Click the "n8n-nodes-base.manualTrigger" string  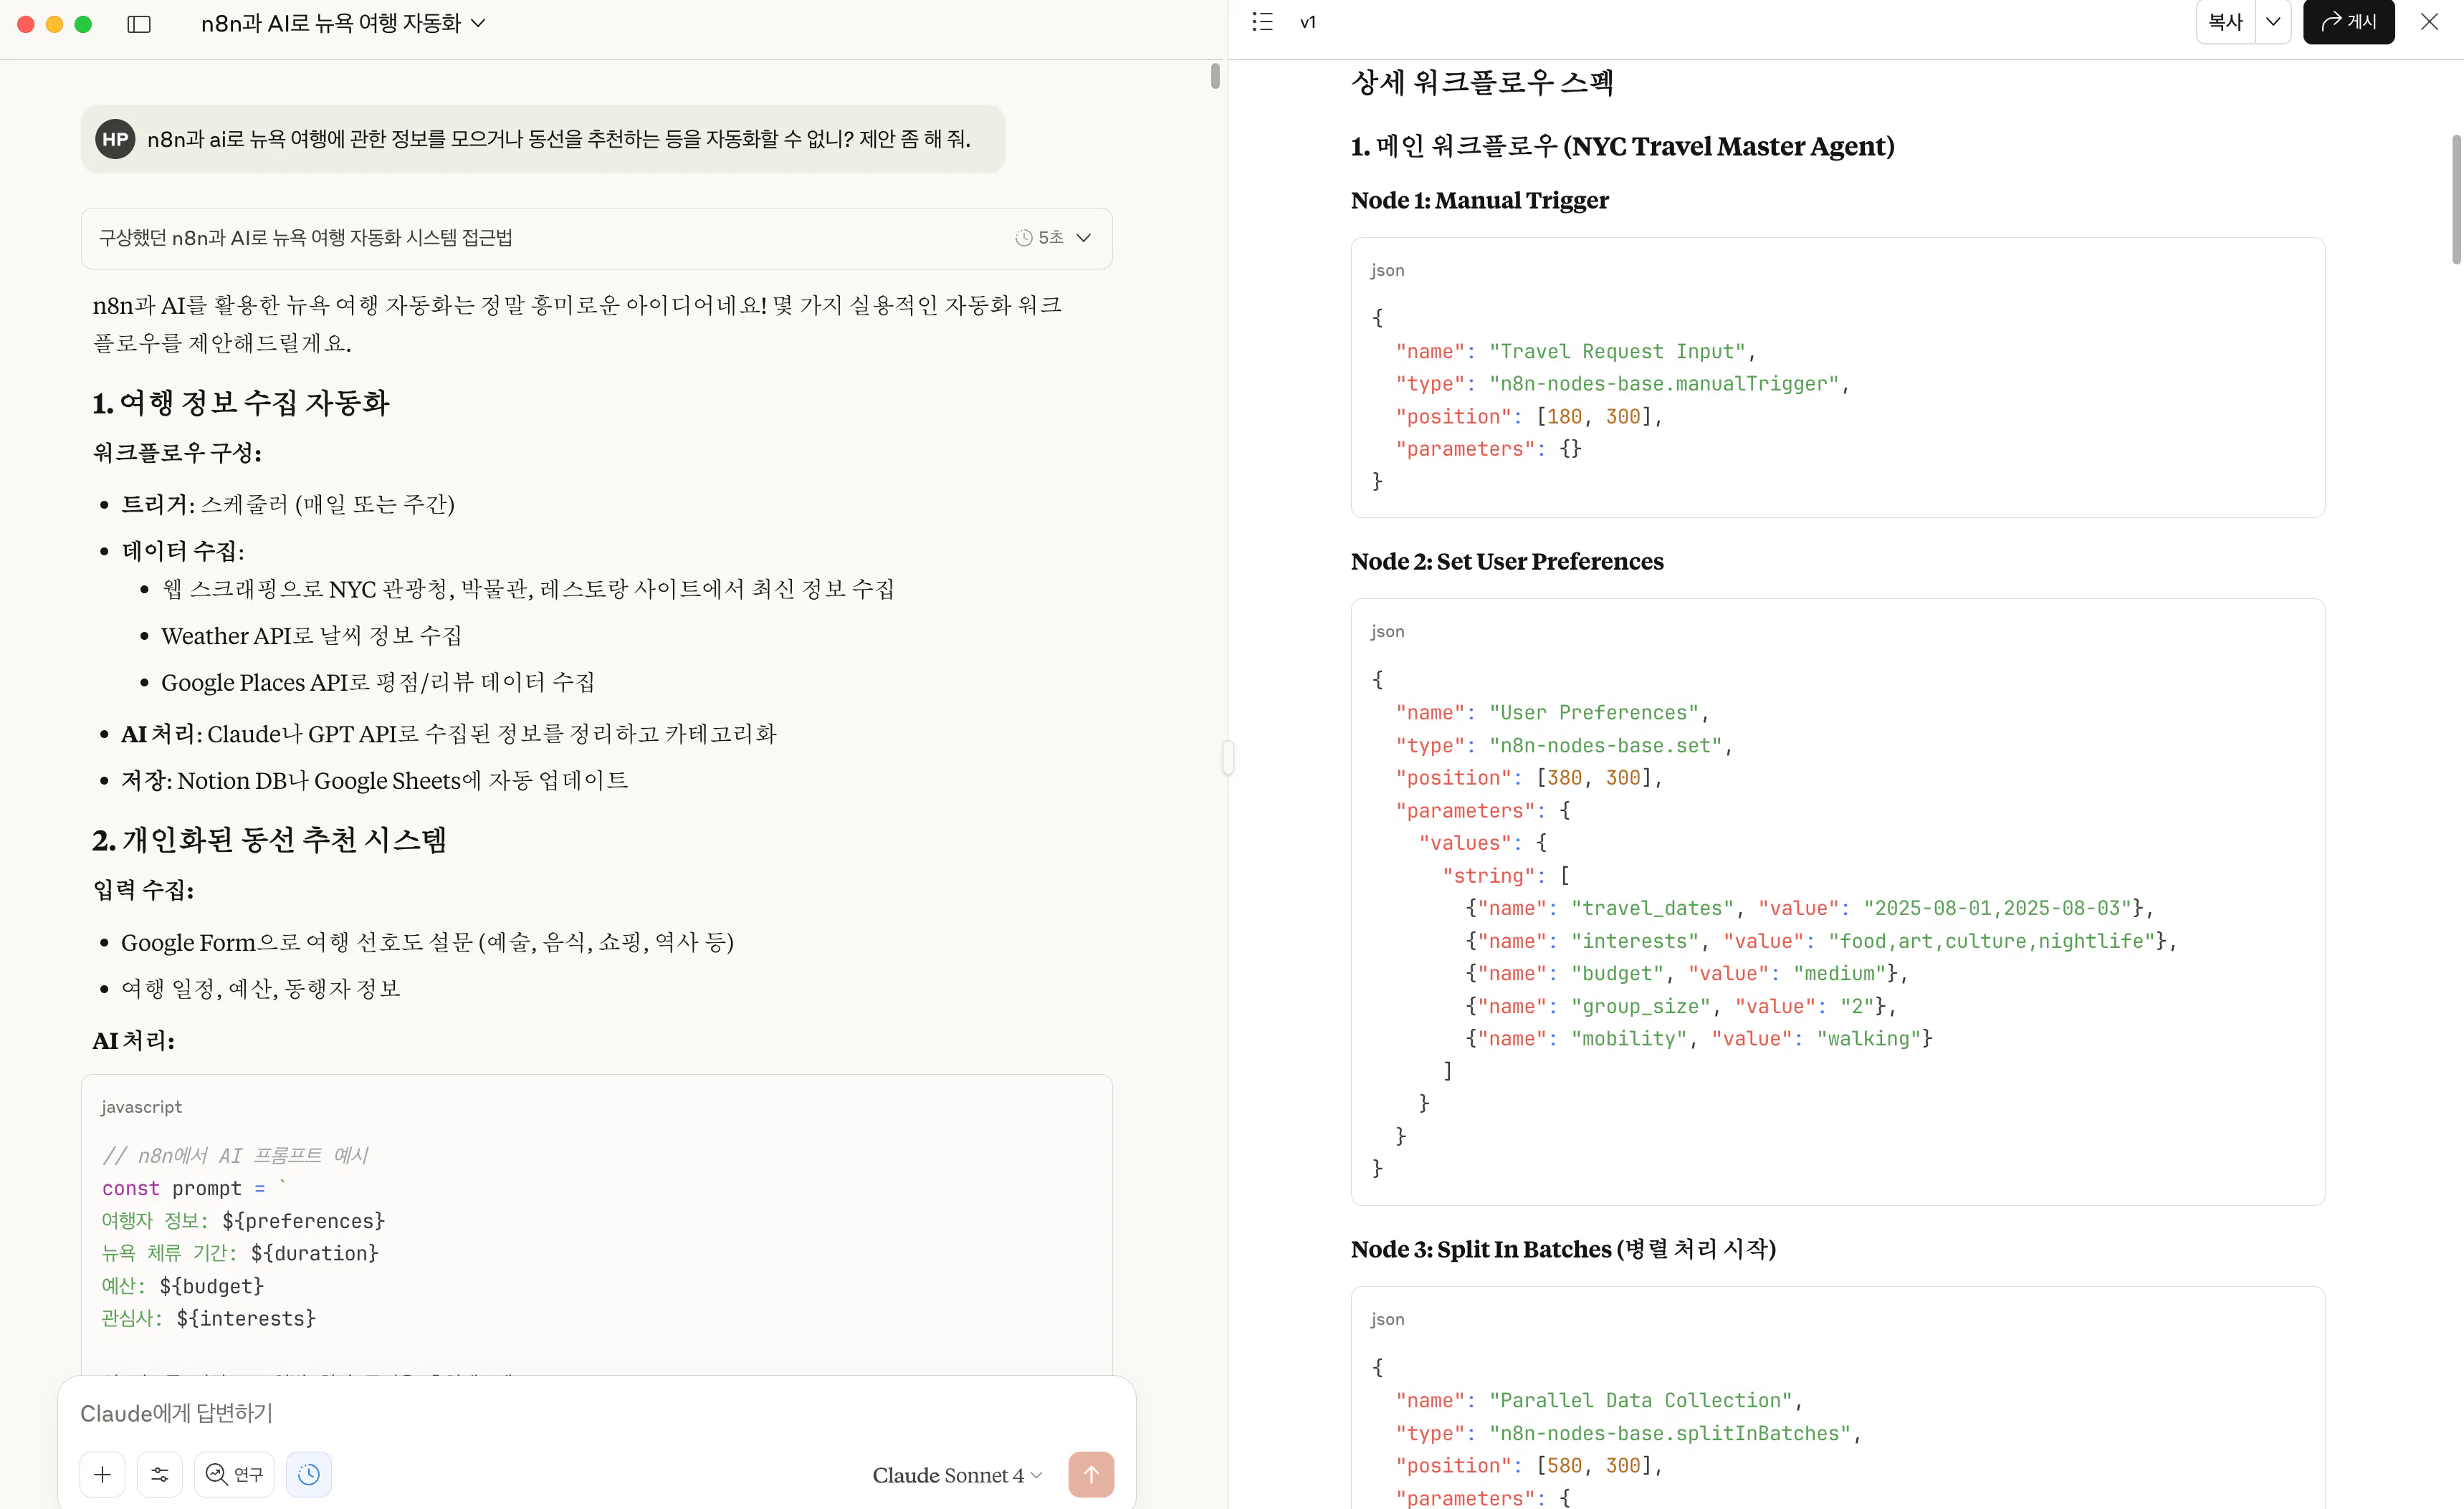pos(1664,384)
